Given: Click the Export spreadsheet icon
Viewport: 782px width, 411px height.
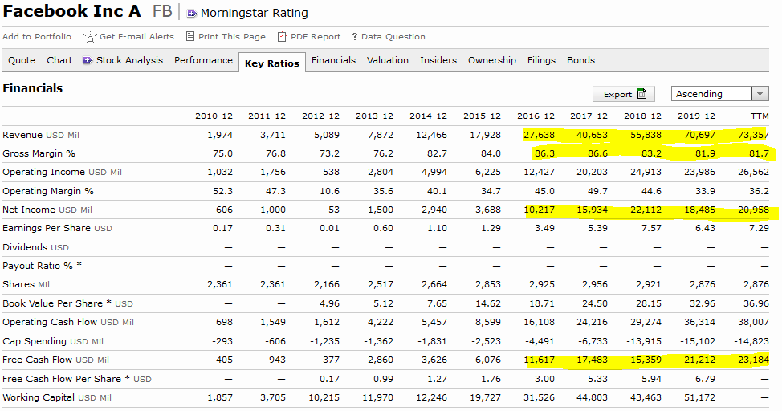Looking at the screenshot, I should click(641, 94).
